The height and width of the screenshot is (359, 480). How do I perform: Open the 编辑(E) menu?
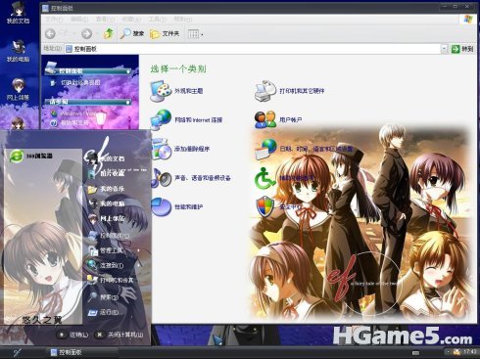[79, 20]
